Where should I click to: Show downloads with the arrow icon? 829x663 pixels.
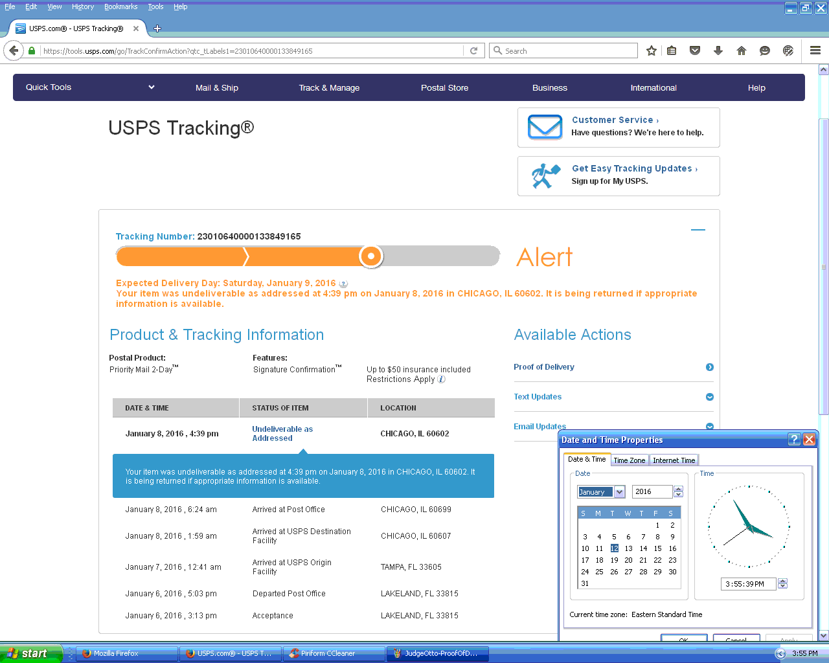[718, 51]
